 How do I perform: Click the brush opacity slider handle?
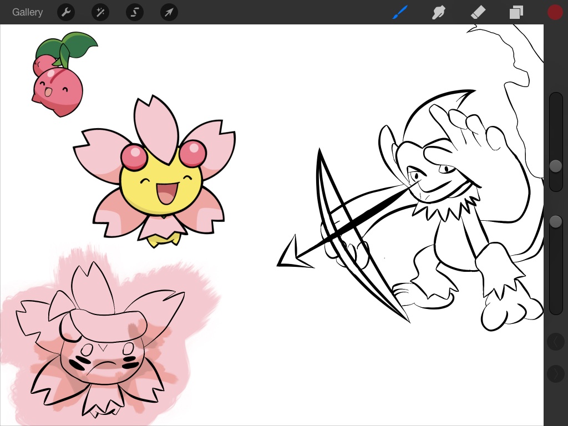(x=556, y=222)
